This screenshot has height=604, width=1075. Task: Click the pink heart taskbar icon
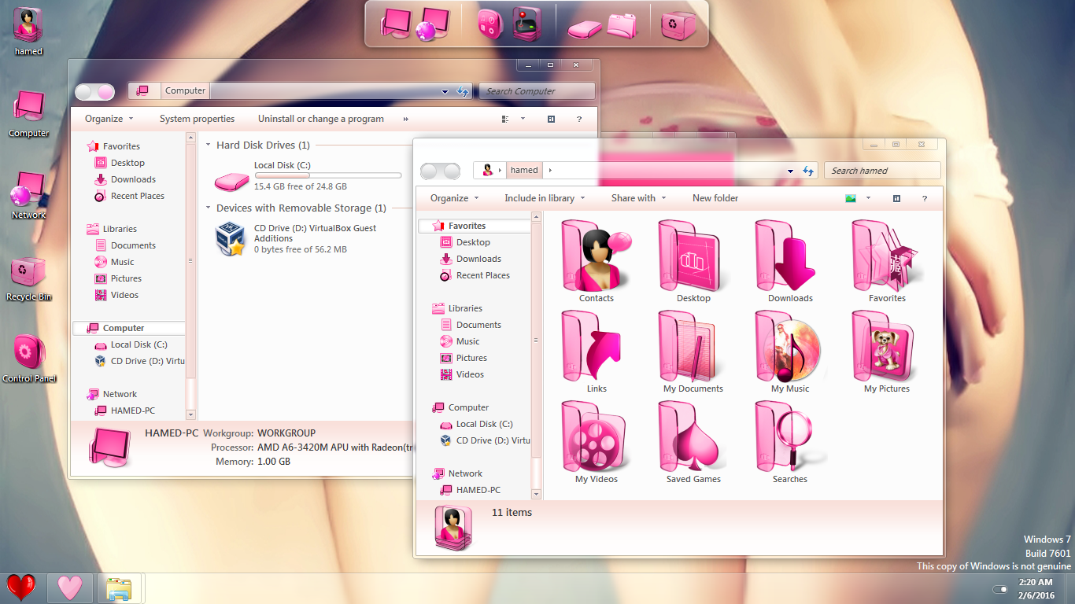[x=70, y=587]
